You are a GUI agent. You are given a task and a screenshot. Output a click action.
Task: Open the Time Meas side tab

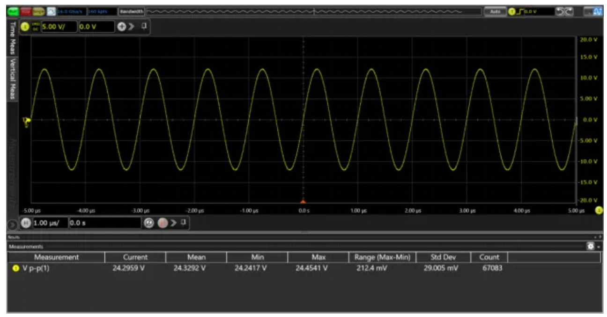pyautogui.click(x=13, y=39)
